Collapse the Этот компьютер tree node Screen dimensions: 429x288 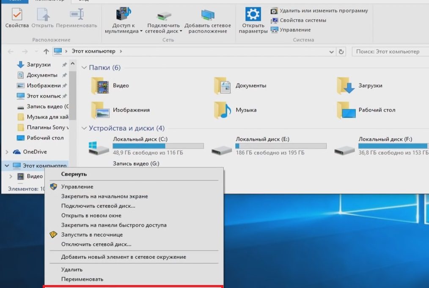(7, 166)
